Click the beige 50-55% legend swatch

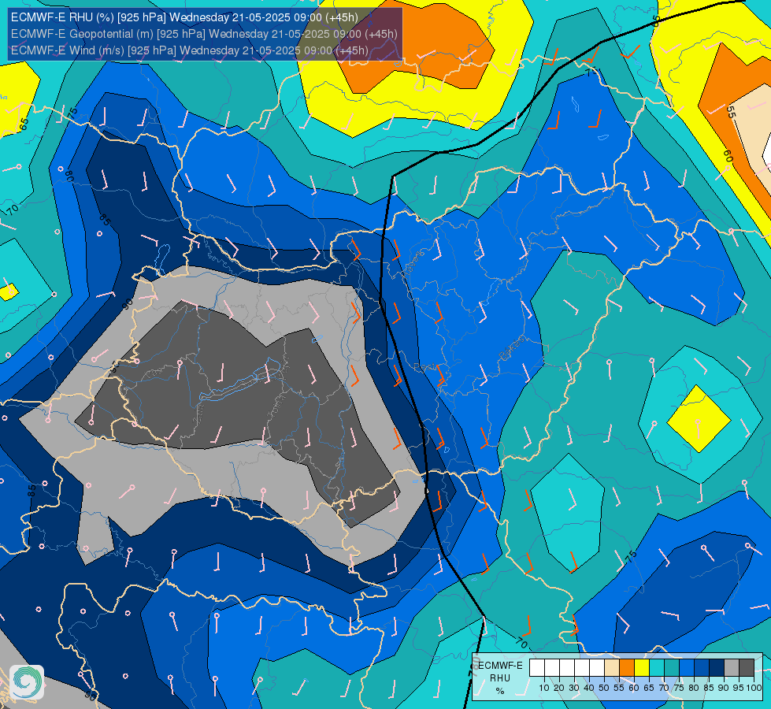click(x=612, y=668)
